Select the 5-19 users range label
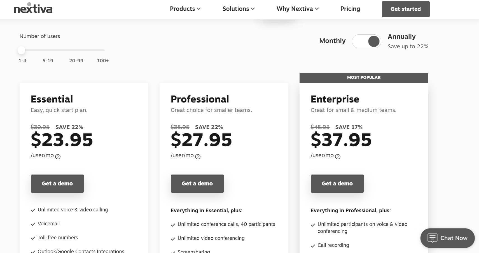 (48, 61)
